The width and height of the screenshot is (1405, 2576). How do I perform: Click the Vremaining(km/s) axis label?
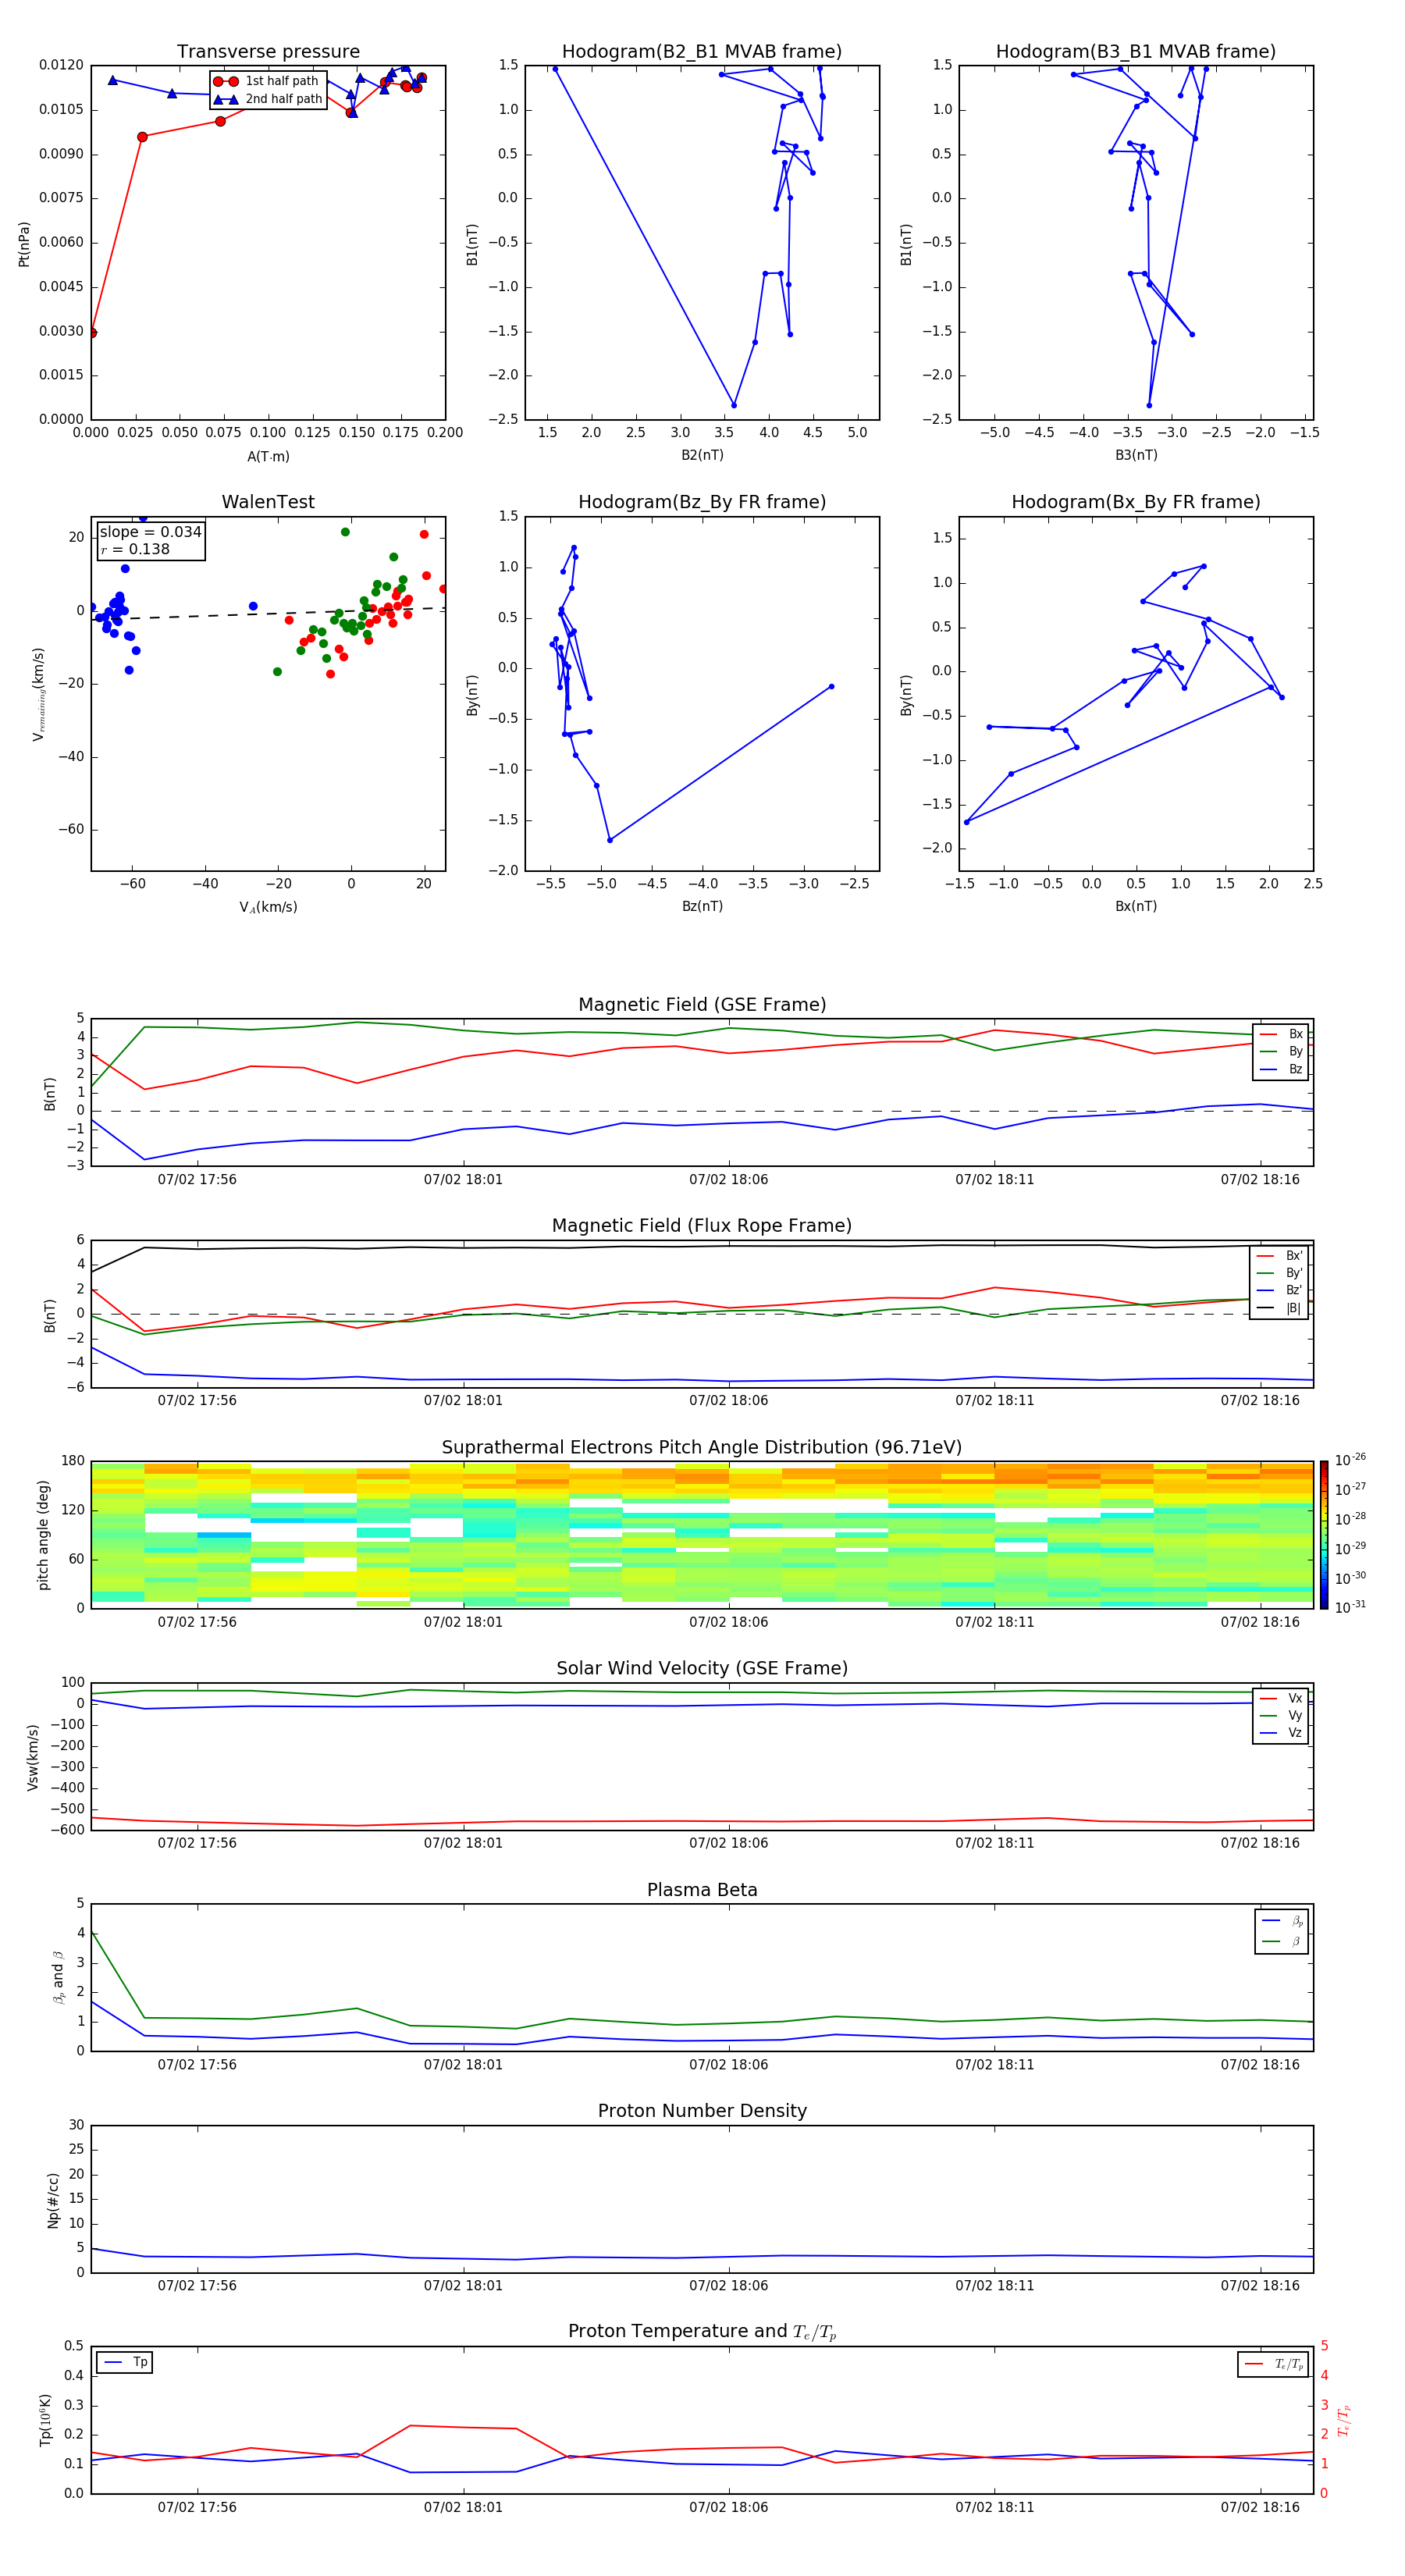39,694
